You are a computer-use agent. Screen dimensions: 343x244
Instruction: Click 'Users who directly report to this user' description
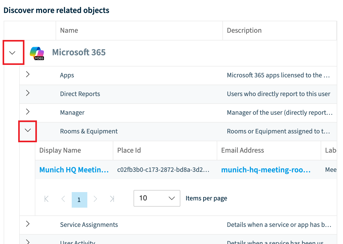pyautogui.click(x=279, y=94)
